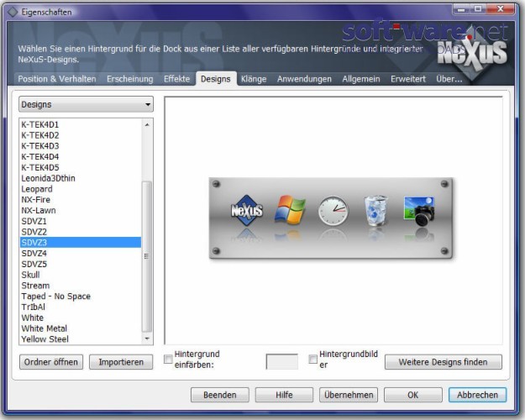Viewport: 525px width, 420px height.
Task: Choose the Leopard design
Action: (81, 189)
